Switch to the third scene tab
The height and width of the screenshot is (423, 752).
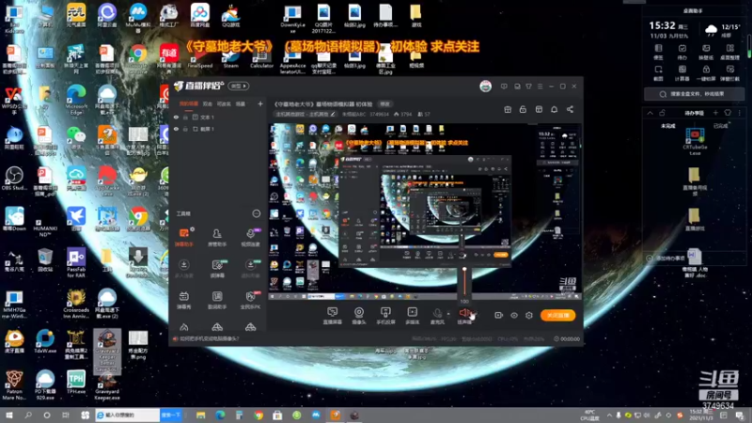point(224,103)
